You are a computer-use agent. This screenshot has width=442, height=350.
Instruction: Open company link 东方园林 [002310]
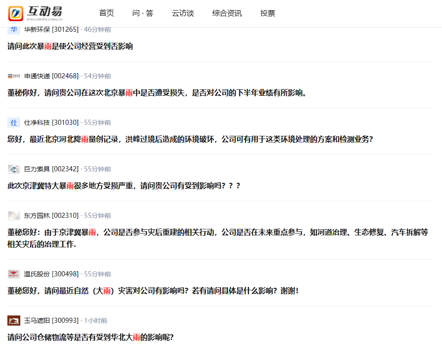[x=51, y=216]
